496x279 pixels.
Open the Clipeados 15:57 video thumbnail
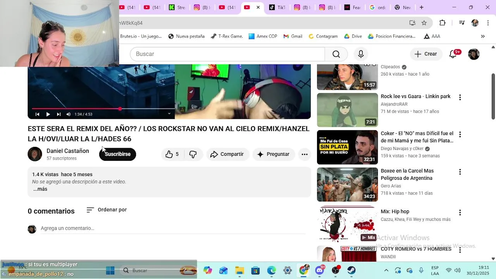(x=347, y=77)
